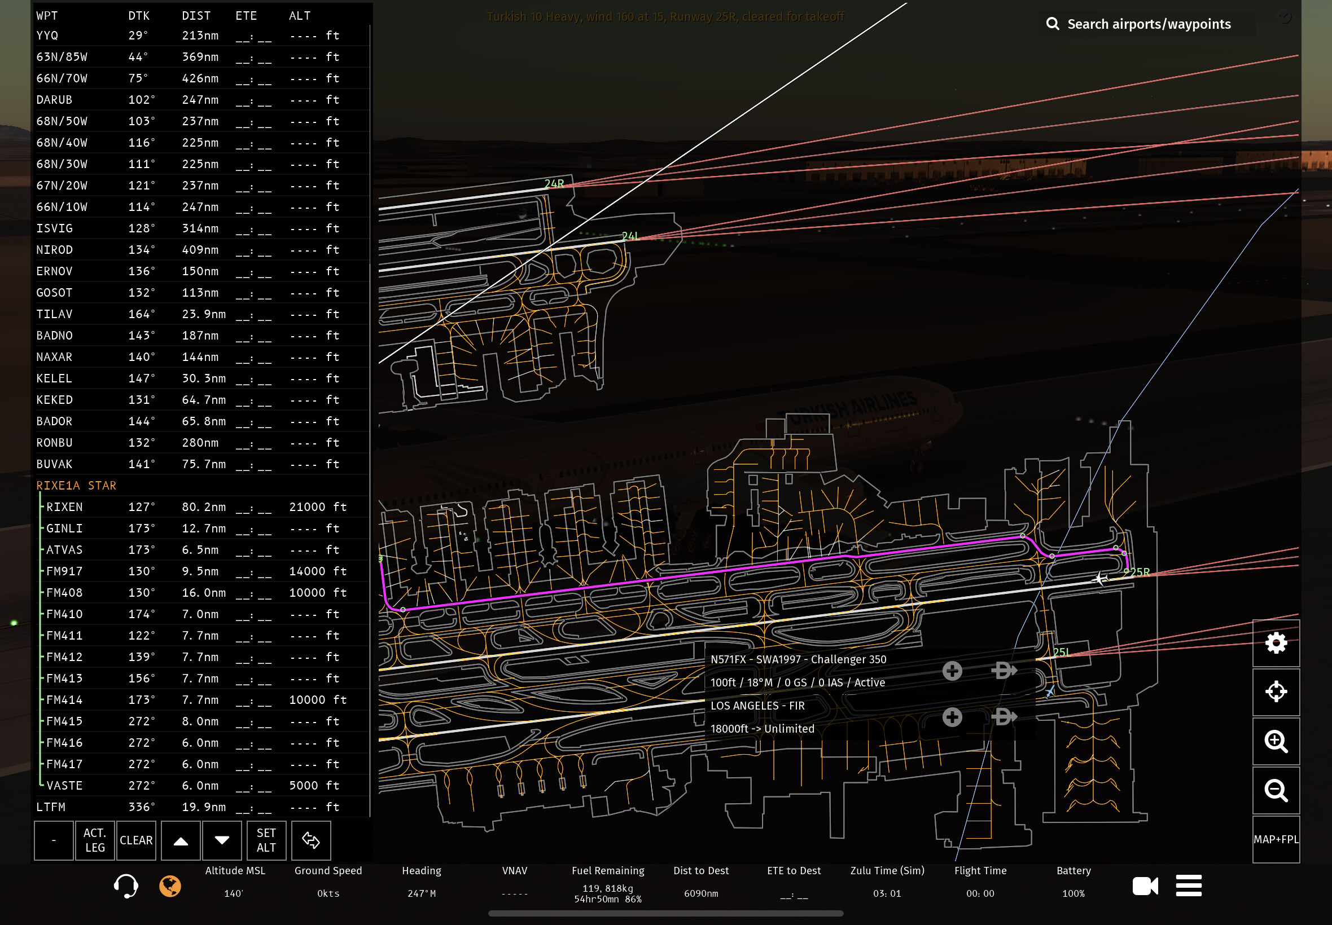Open the hamburger main menu

1188,886
